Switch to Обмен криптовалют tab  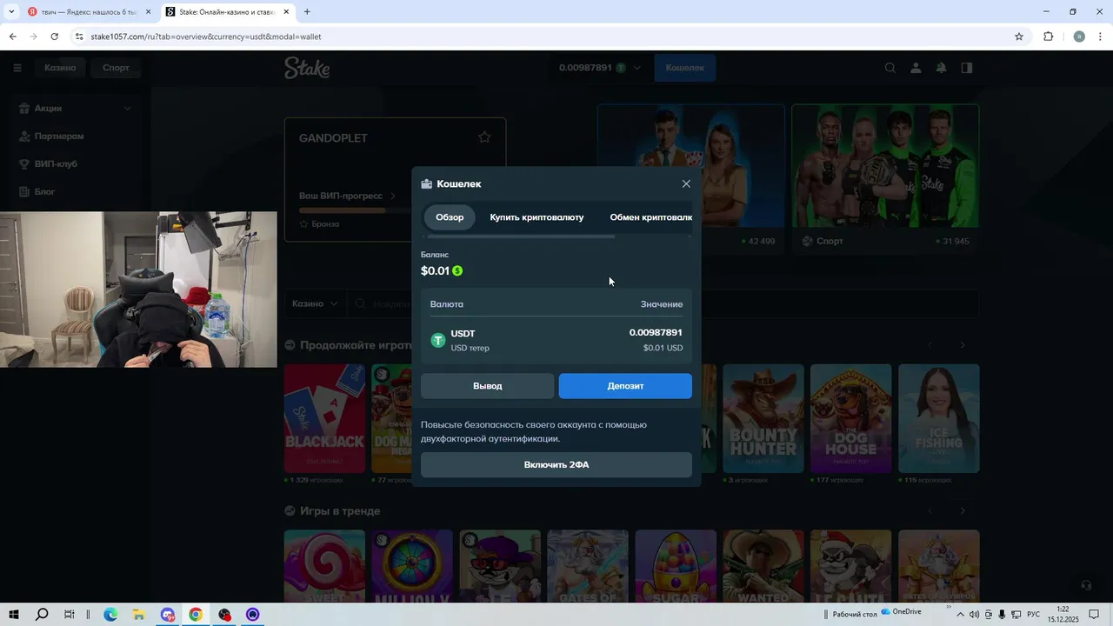pos(650,217)
